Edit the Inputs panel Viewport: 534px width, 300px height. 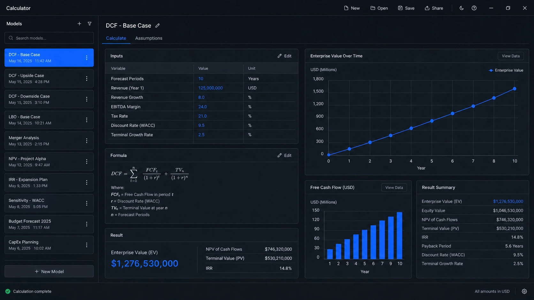point(284,56)
